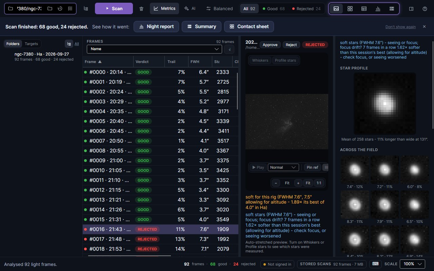Click the zoom 1:1 button
Viewport: 434px width, 271px height.
pyautogui.click(x=319, y=183)
